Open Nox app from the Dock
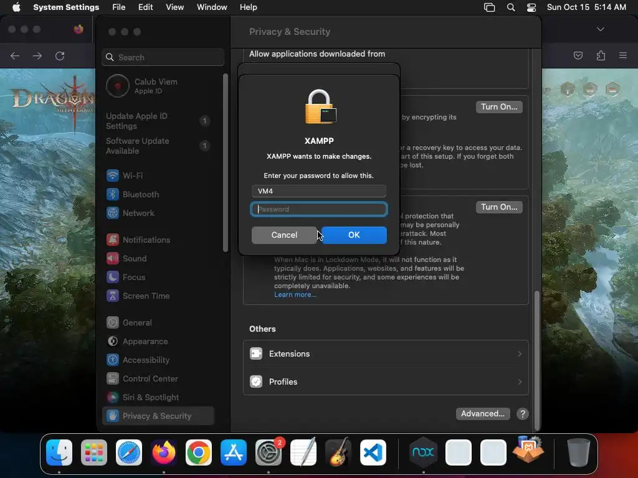The height and width of the screenshot is (478, 638). click(x=423, y=452)
